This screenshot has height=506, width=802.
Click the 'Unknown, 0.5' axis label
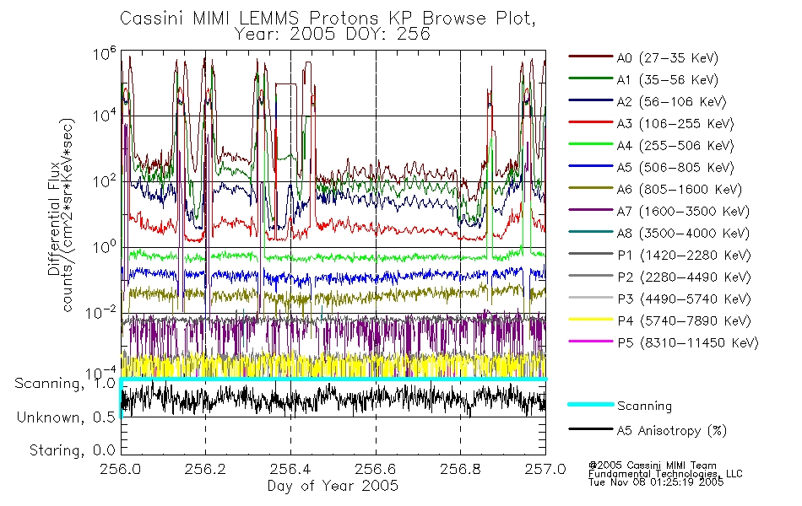66,417
